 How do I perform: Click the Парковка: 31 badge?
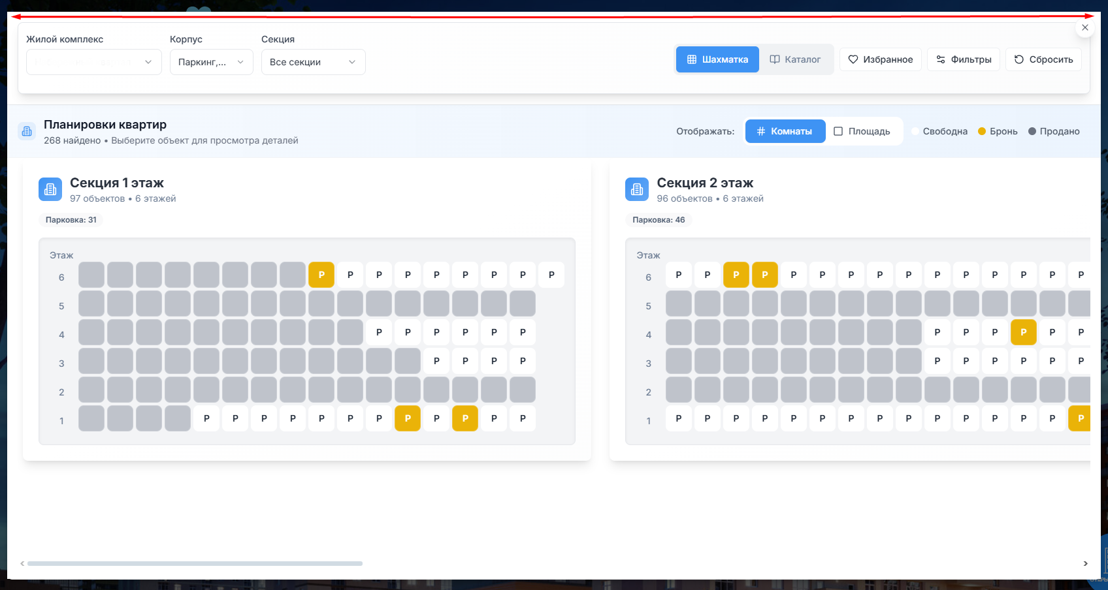click(71, 220)
